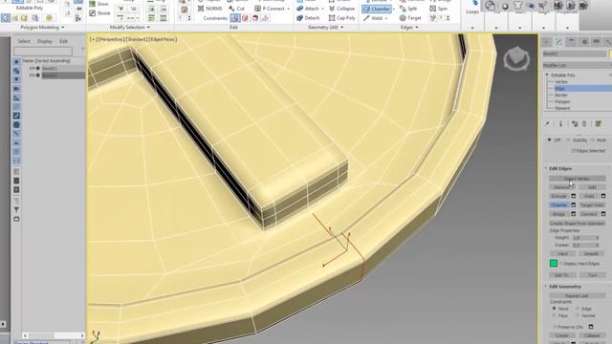The image size is (612, 344).
Task: Activate the ribbon Chamfer tool
Action: tap(376, 9)
